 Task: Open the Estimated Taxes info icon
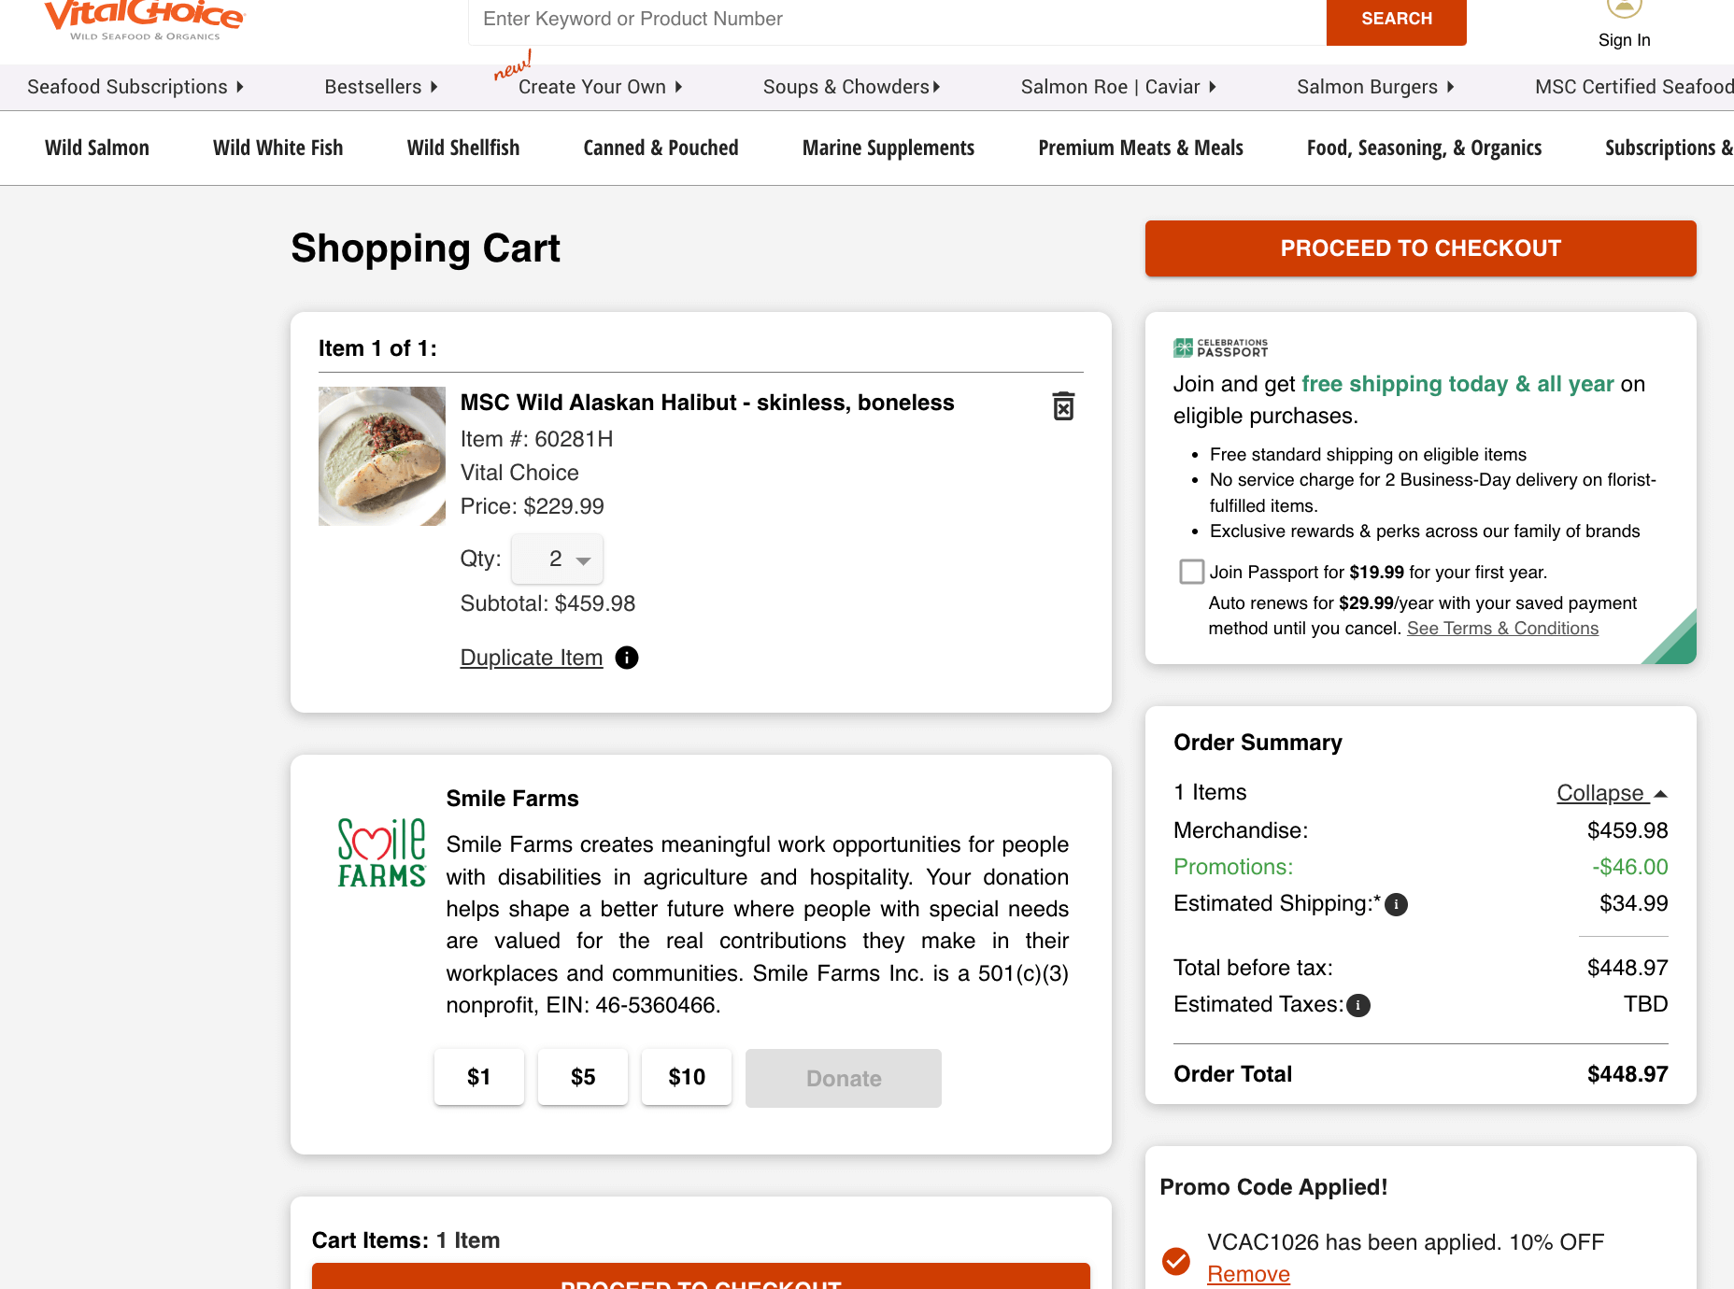click(x=1357, y=1005)
